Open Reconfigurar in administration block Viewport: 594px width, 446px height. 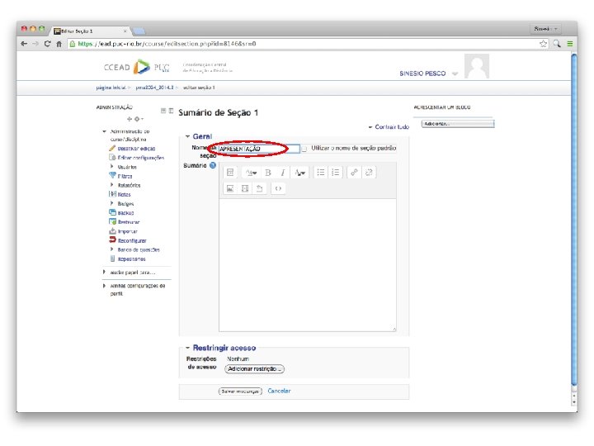(132, 241)
